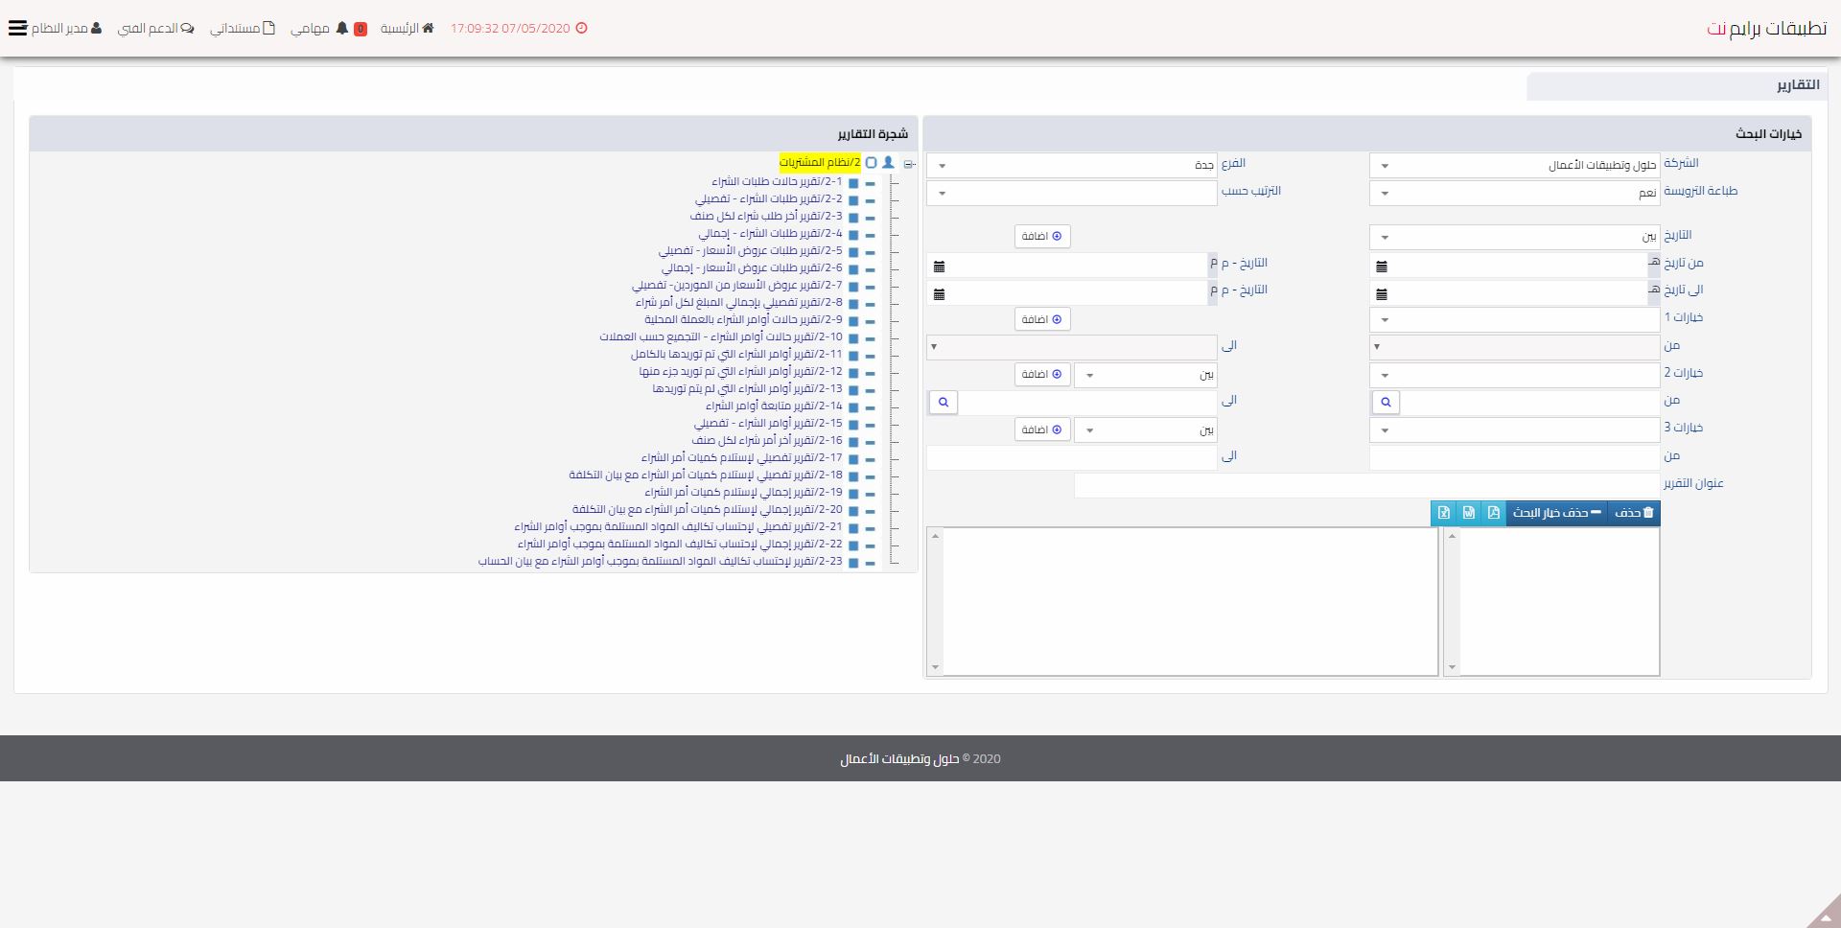Open the hamburger menu in the header
1841x928 pixels.
click(17, 28)
